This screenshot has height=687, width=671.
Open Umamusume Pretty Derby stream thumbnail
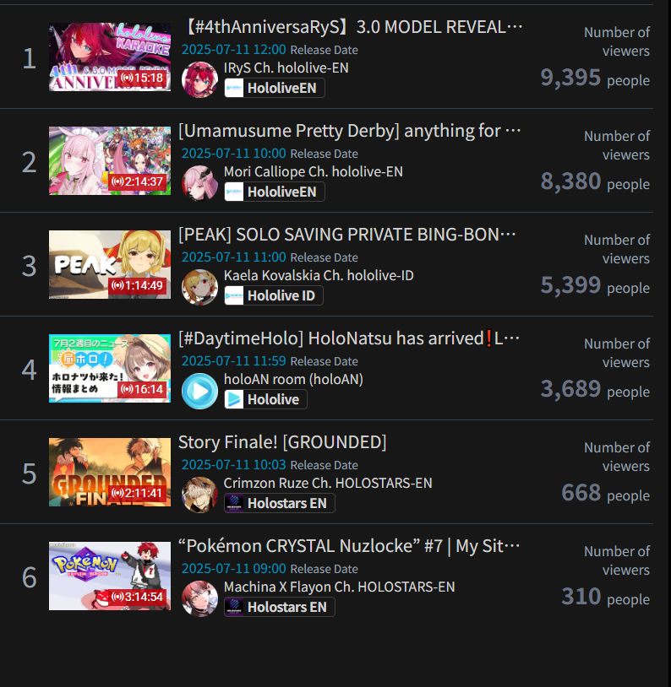point(110,161)
